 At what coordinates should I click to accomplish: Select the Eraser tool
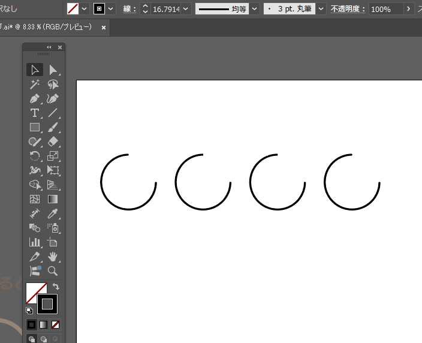[53, 142]
